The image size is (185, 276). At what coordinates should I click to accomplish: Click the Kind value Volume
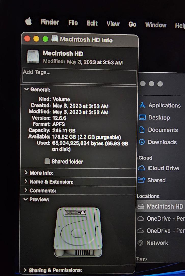[61, 99]
